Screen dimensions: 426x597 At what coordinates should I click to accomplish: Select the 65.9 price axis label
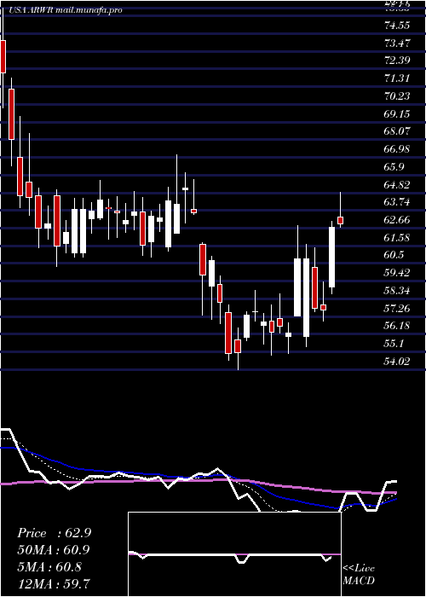394,167
